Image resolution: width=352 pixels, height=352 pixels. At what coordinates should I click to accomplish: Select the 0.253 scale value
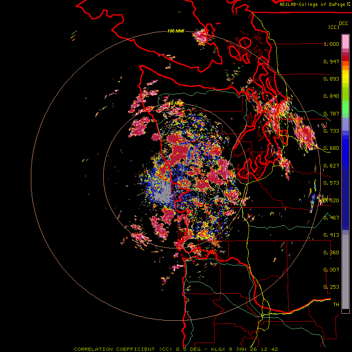tap(331, 287)
